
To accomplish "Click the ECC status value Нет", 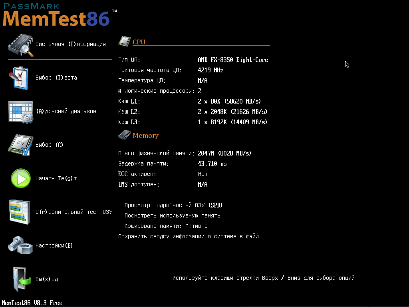I will click(x=203, y=174).
